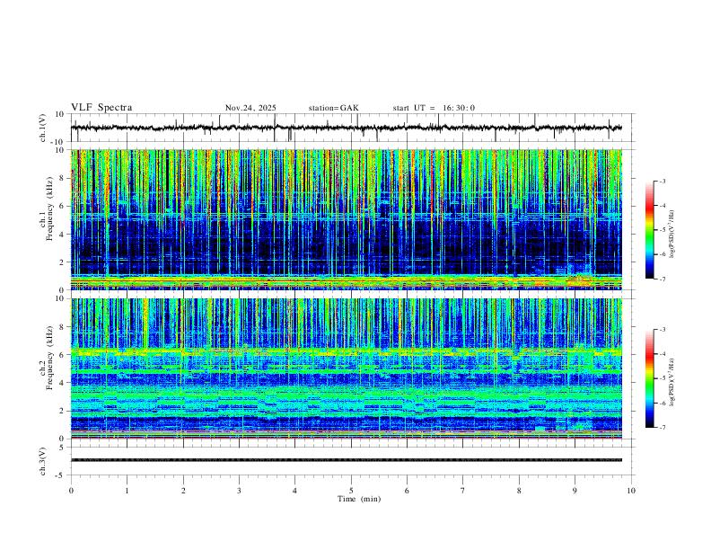The image size is (711, 550).
Task: Click the "2" kHz tick on ch.1 axis
Action: 63,262
